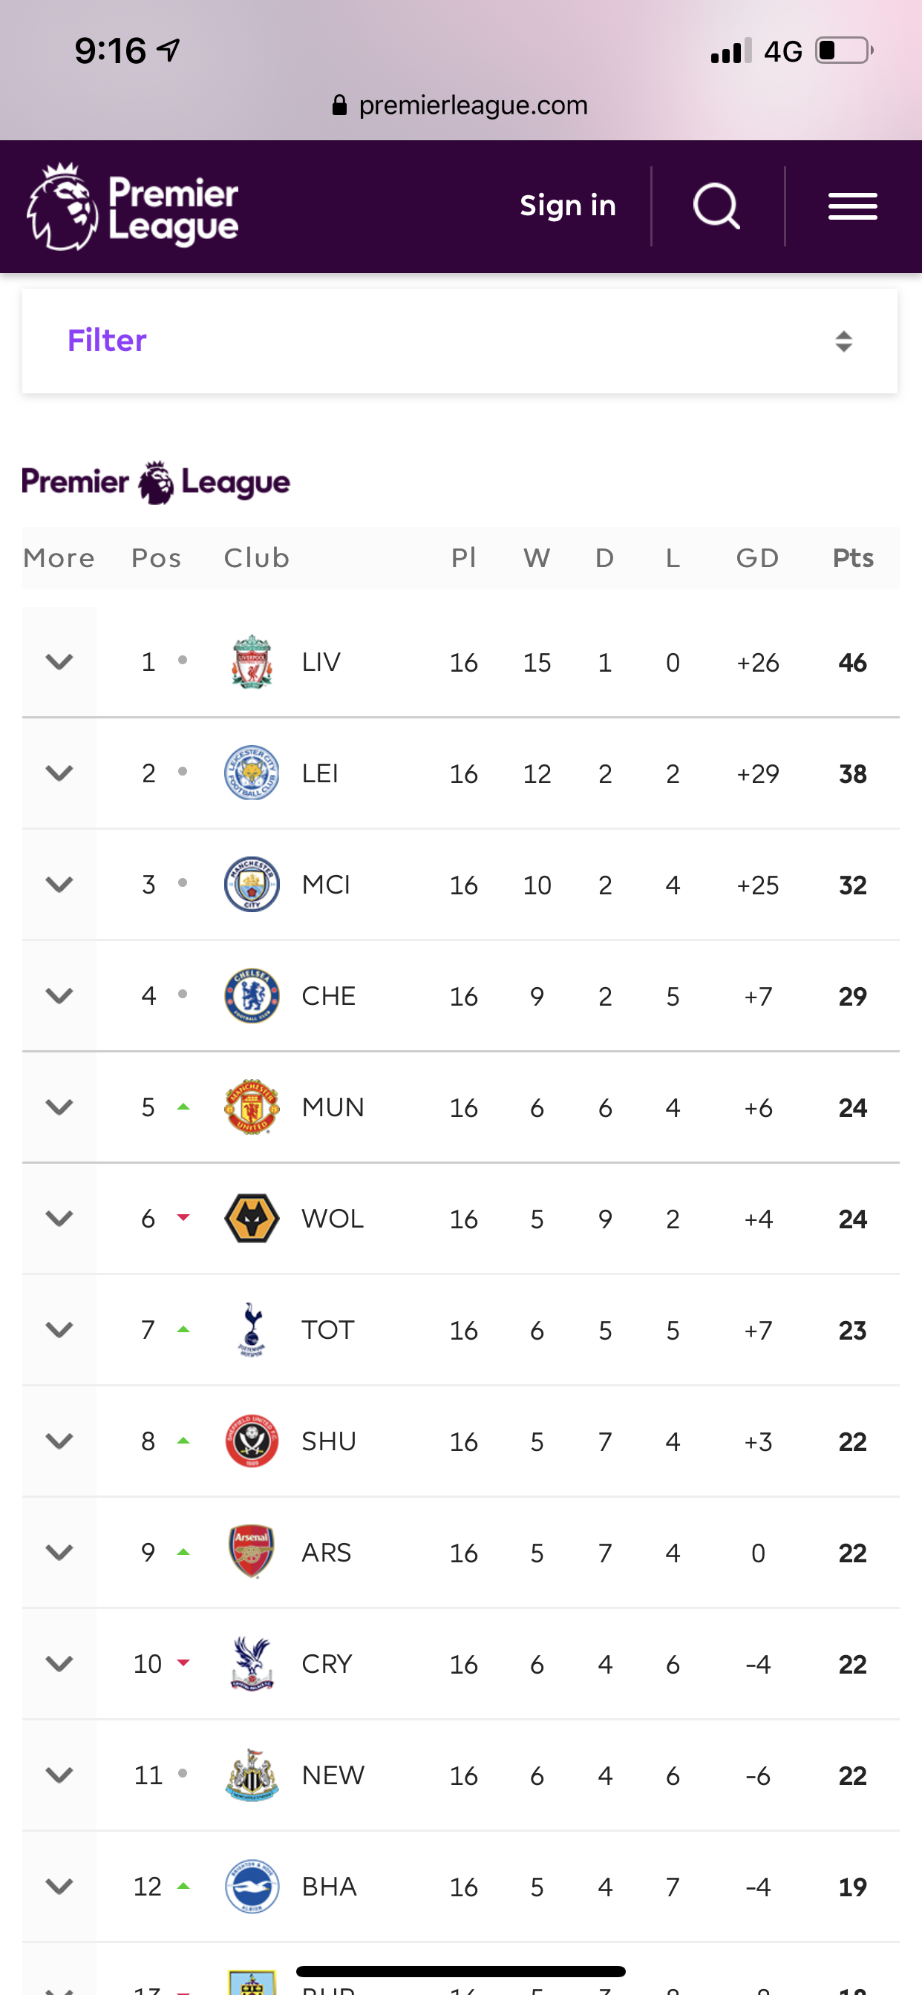This screenshot has width=922, height=1995.
Task: Tap the Liverpool club crest
Action: click(x=252, y=662)
